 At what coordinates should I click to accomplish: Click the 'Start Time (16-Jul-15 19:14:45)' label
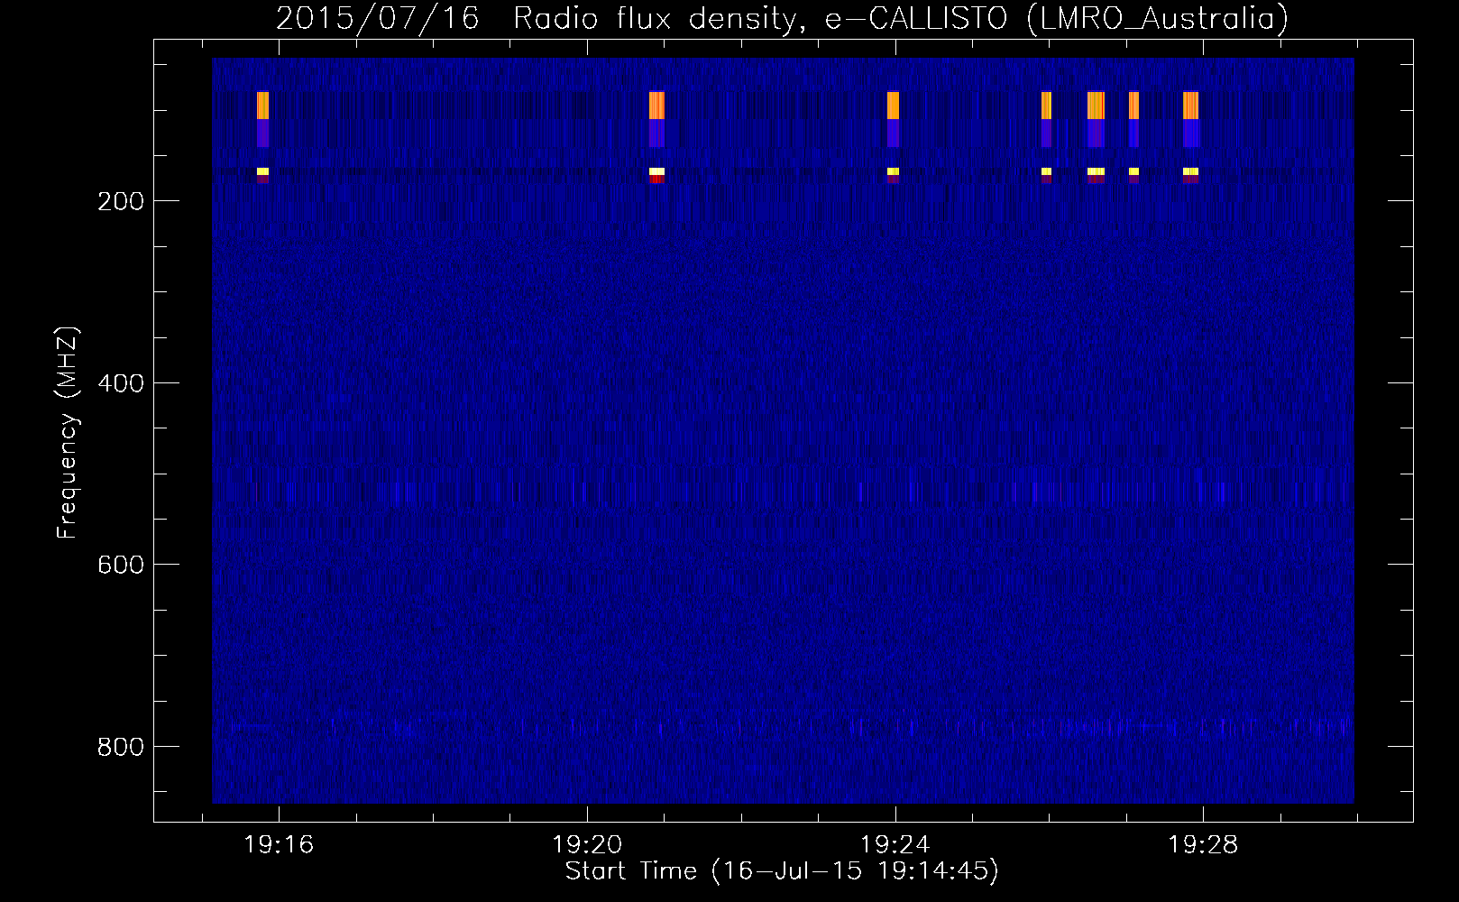point(782,871)
